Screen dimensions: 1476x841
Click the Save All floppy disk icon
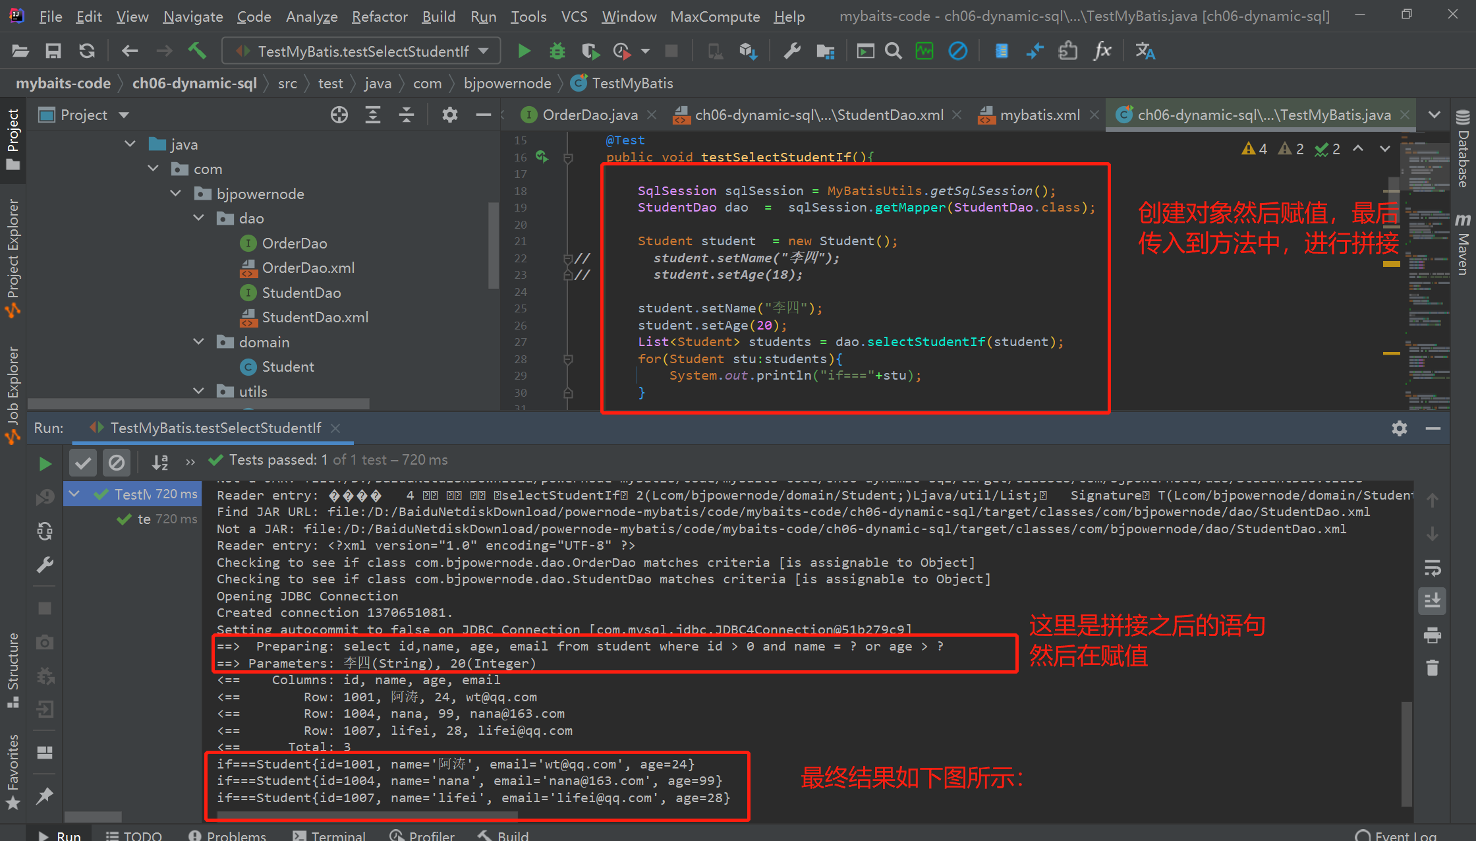pos(53,51)
